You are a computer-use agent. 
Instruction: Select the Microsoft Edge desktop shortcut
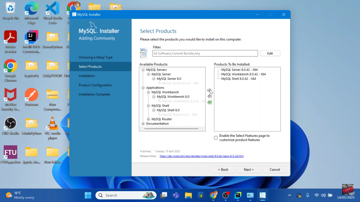tap(31, 13)
